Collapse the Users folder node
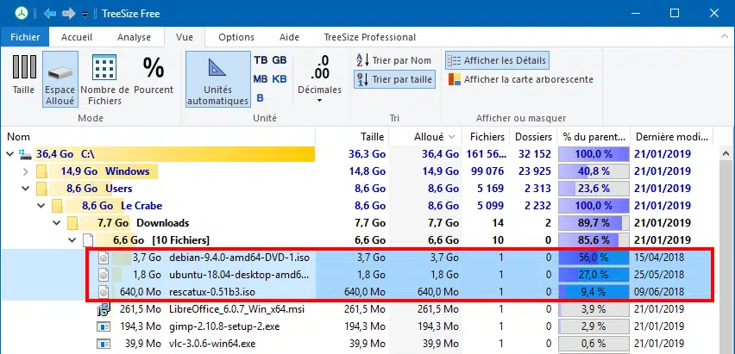 tap(26, 189)
